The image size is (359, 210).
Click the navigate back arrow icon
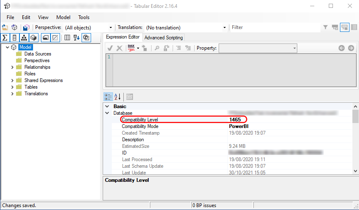[x=341, y=48]
